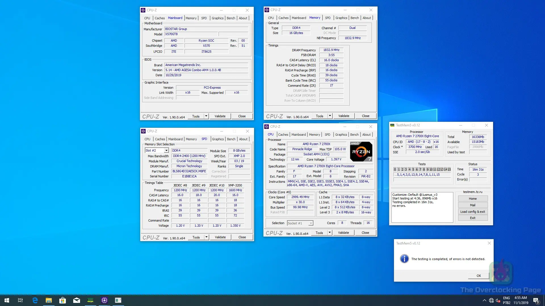The height and width of the screenshot is (306, 545).
Task: Open the Bench tab in Memory window
Action: [355, 18]
